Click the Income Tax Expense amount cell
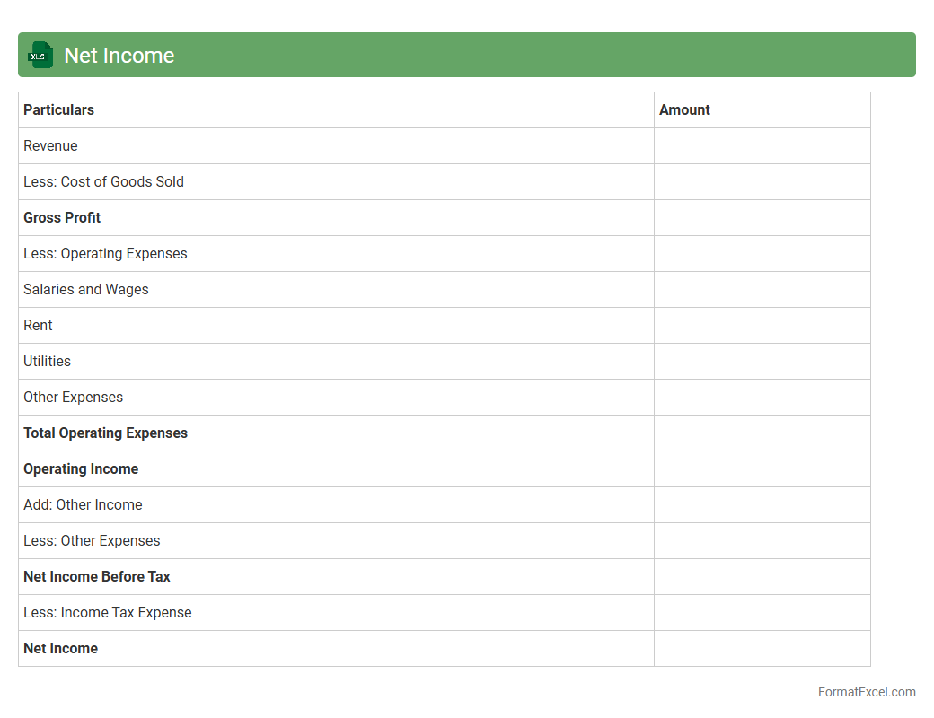 762,613
